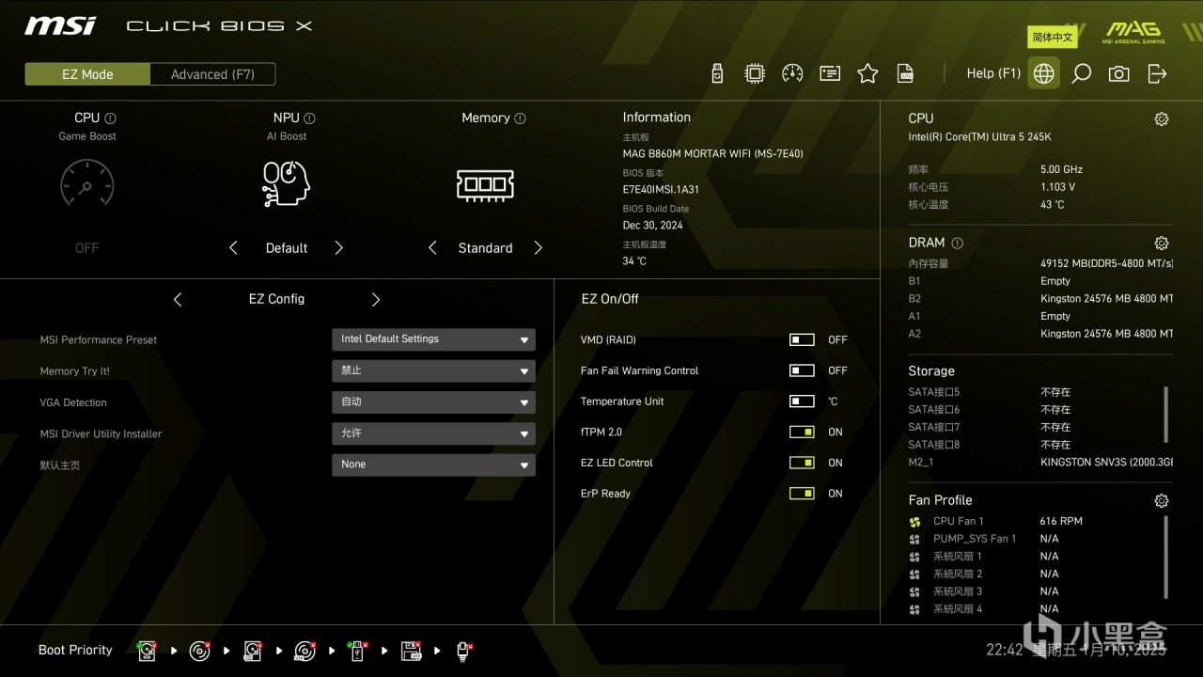
Task: Click the Storage list scrollbar
Action: pyautogui.click(x=1166, y=414)
